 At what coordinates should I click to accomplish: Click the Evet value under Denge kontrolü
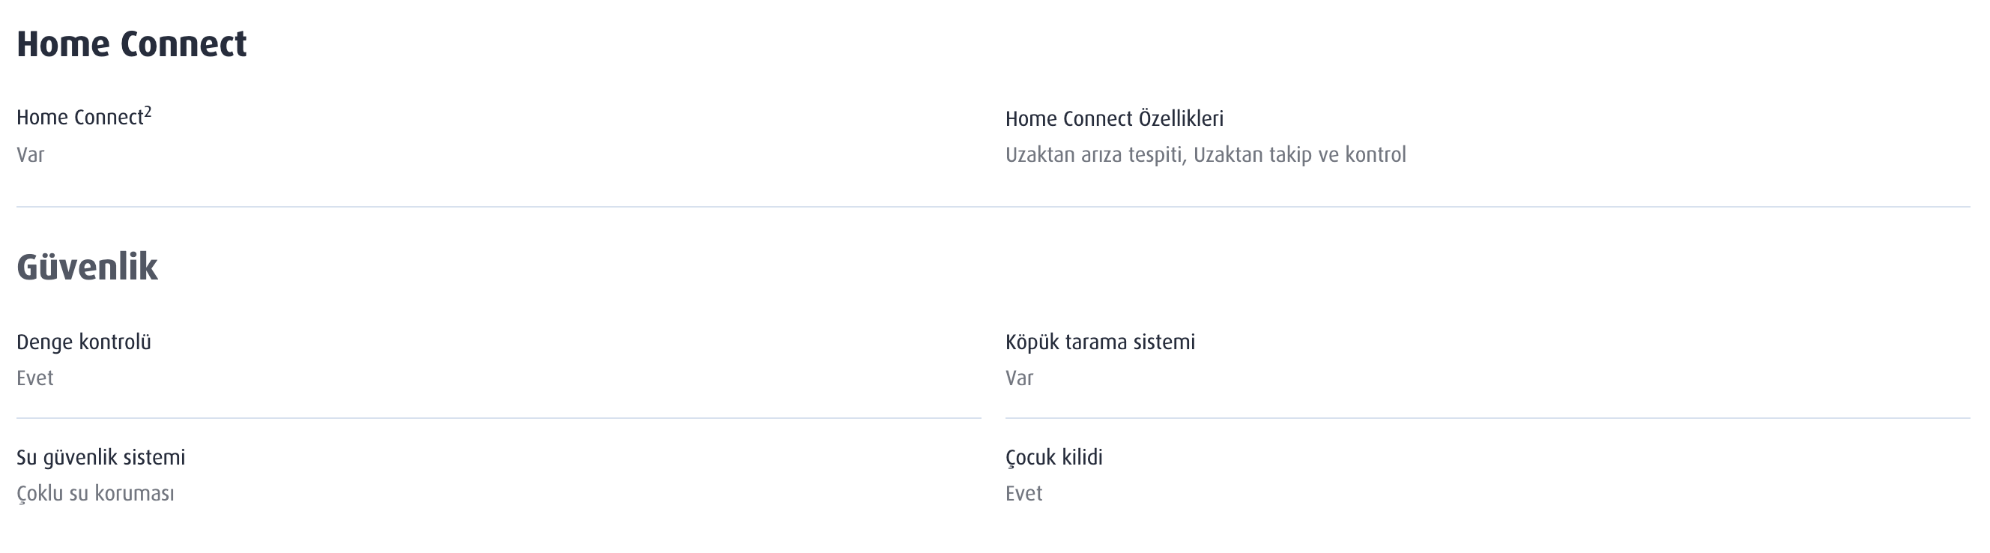tap(35, 378)
